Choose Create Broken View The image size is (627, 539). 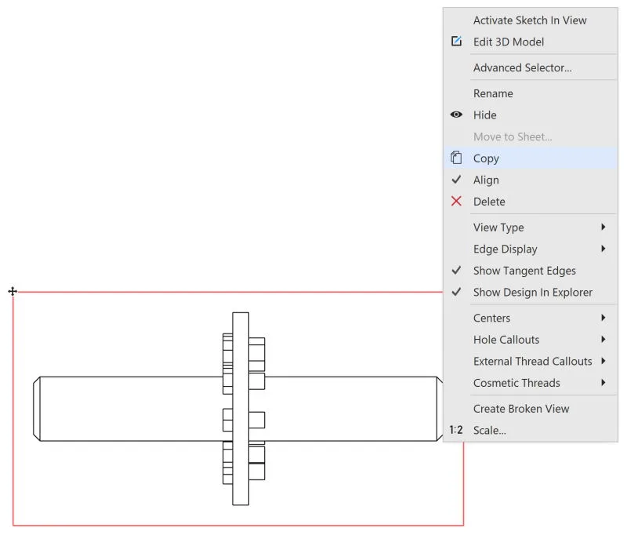531,409
